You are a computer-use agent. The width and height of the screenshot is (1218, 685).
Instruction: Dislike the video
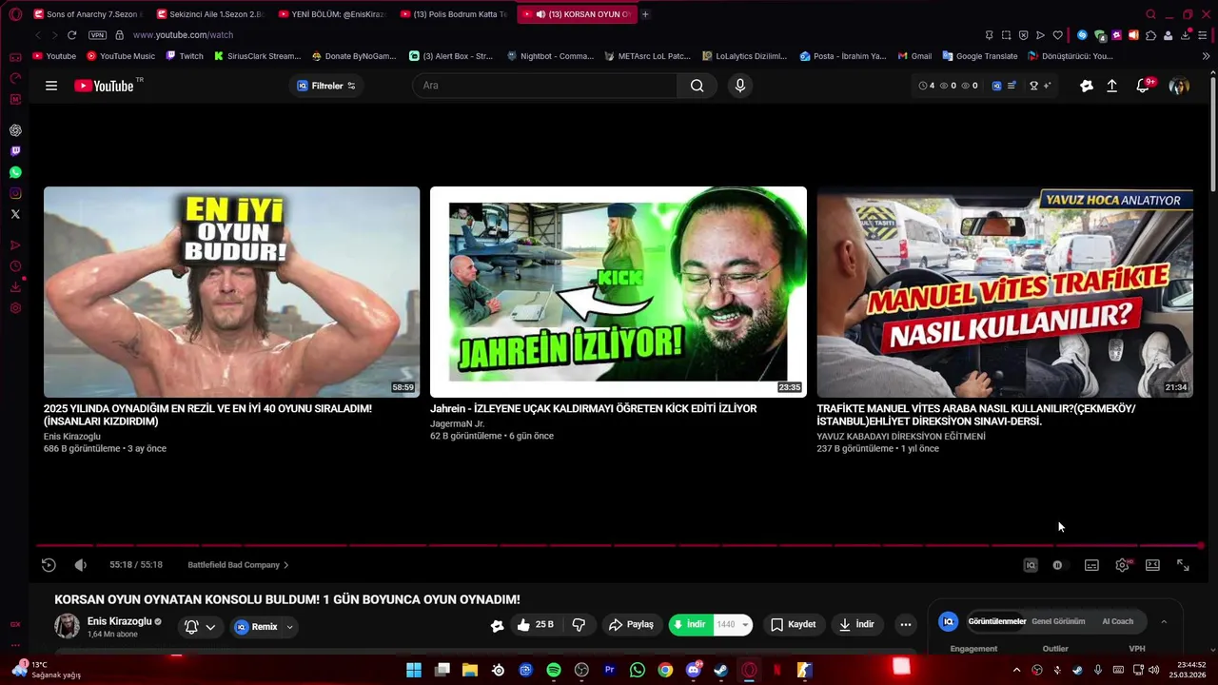click(x=579, y=625)
